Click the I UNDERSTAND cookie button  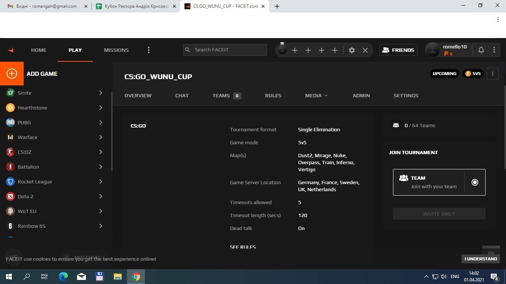click(x=481, y=259)
